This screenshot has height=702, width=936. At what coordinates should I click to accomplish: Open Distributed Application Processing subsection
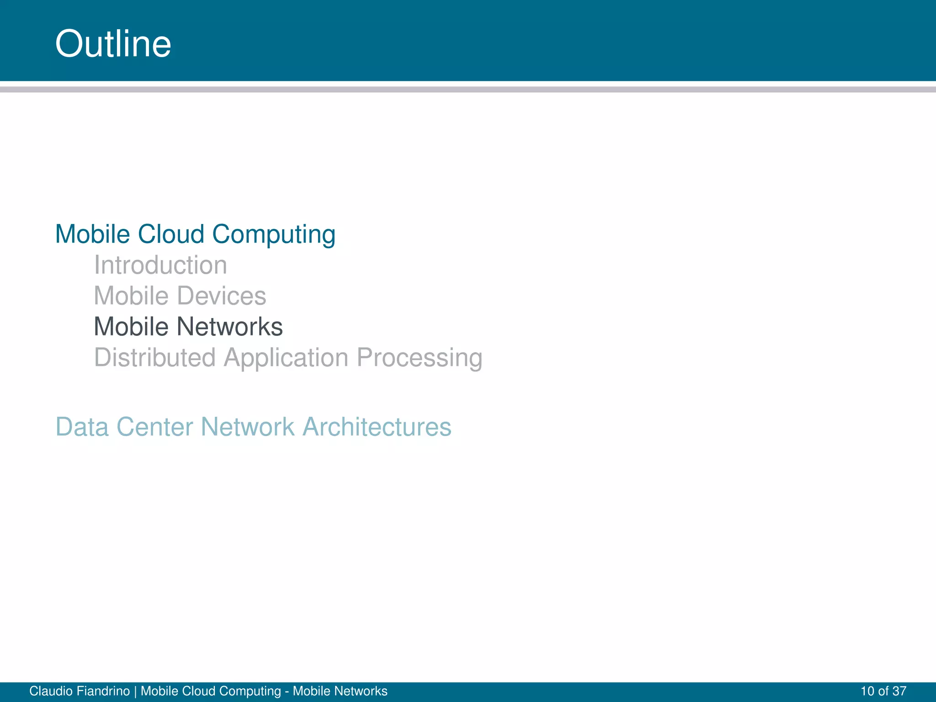pos(288,358)
